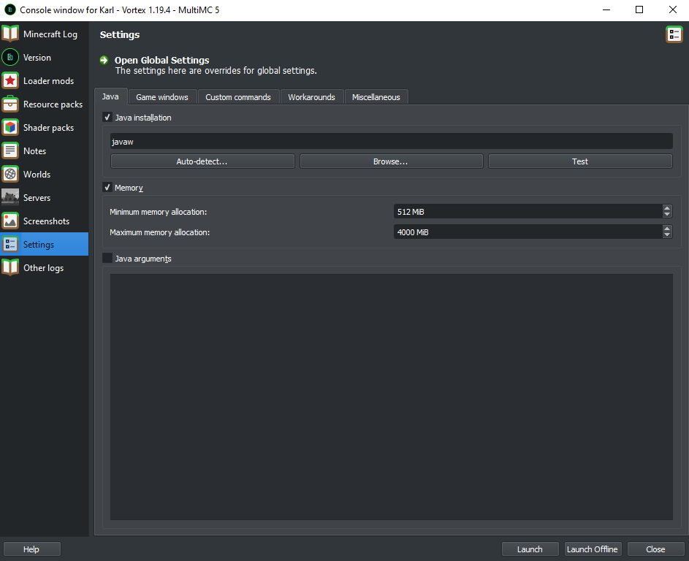Click the Test Java button

(579, 161)
